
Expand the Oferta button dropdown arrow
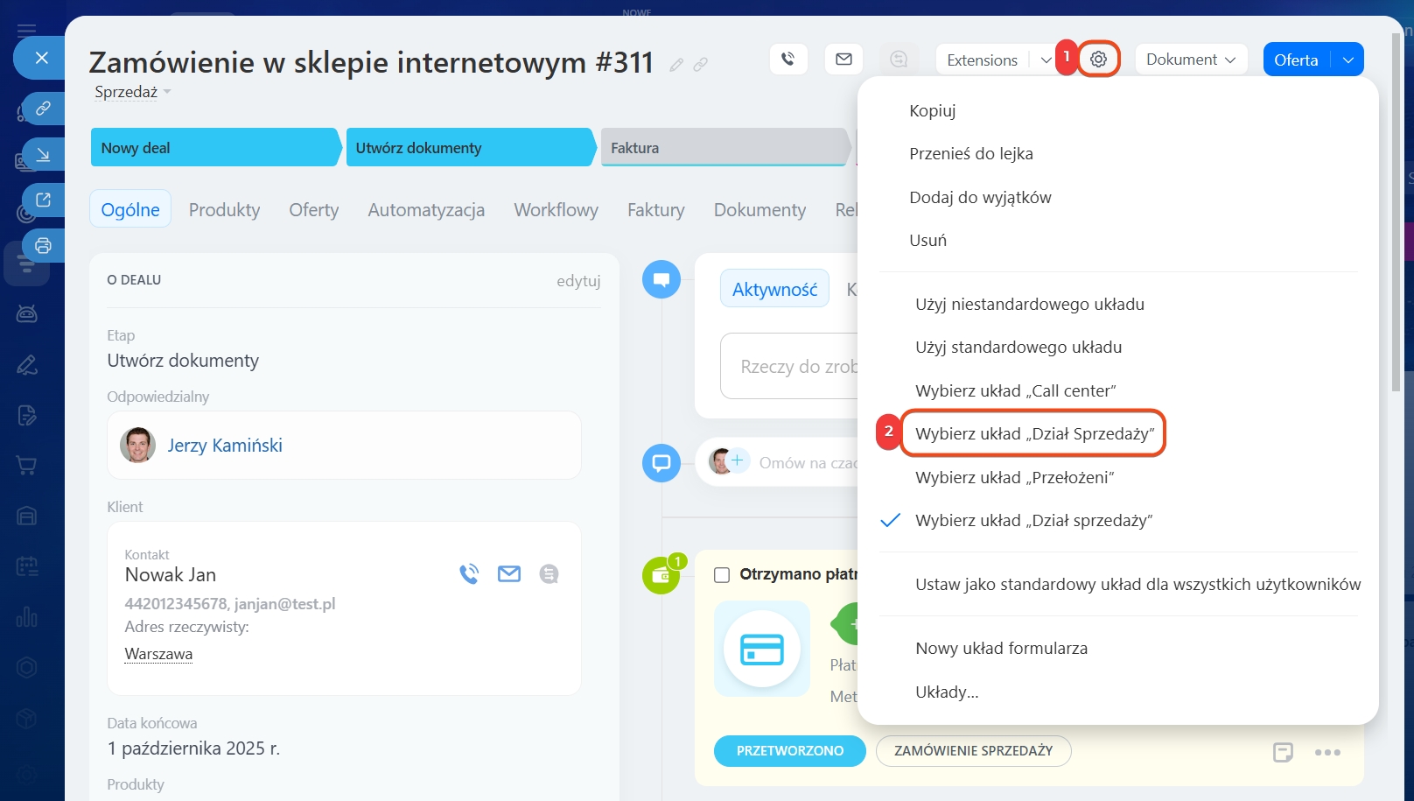click(1347, 60)
